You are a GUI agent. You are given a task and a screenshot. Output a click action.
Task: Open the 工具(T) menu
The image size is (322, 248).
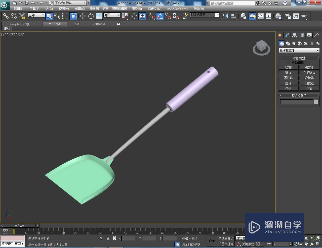coord(34,9)
